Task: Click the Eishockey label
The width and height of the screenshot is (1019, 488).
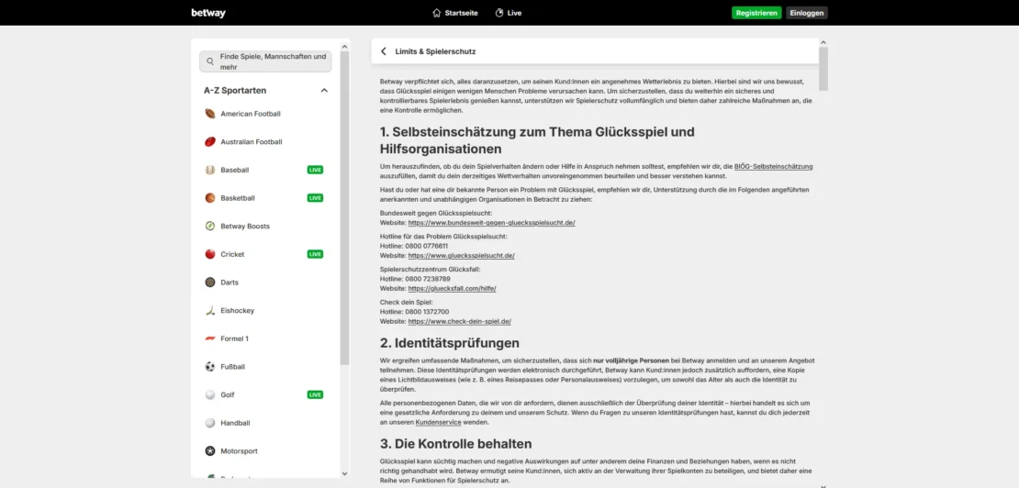Action: click(x=237, y=310)
